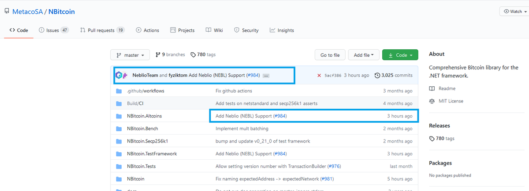The height and width of the screenshot is (191, 529).
Task: Click the book icon next to Readme
Action: click(432, 88)
